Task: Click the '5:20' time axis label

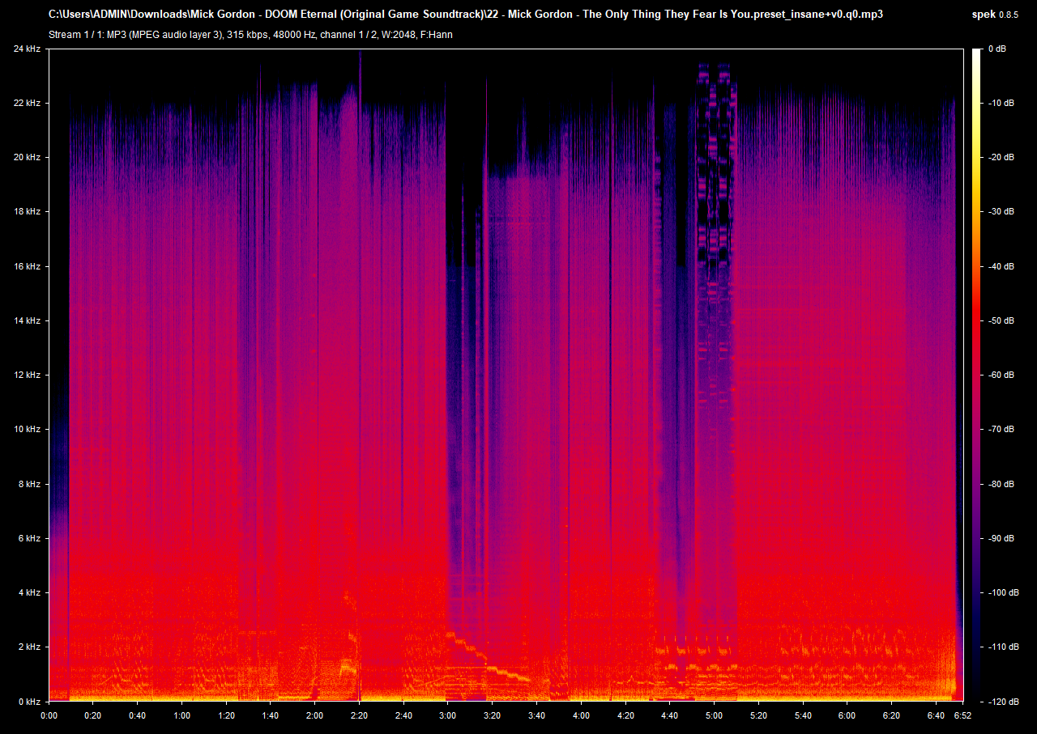Action: [758, 716]
